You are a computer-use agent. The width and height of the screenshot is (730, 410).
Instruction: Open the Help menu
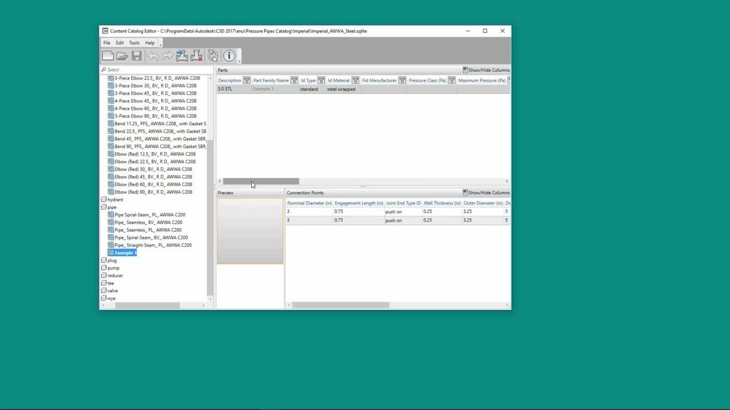click(149, 43)
